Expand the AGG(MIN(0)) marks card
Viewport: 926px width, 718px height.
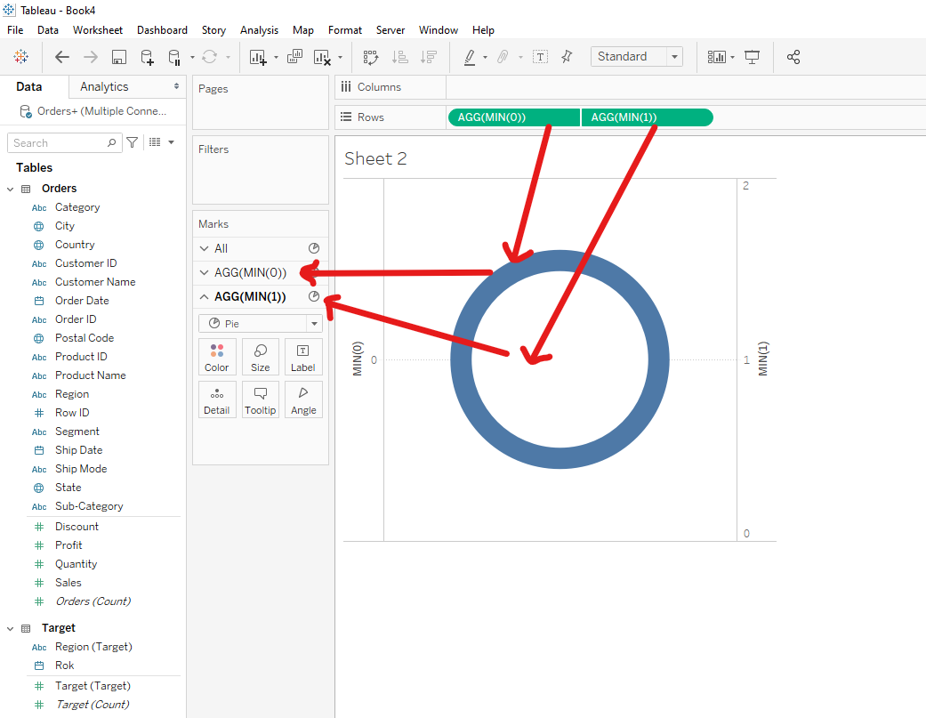[x=205, y=272]
